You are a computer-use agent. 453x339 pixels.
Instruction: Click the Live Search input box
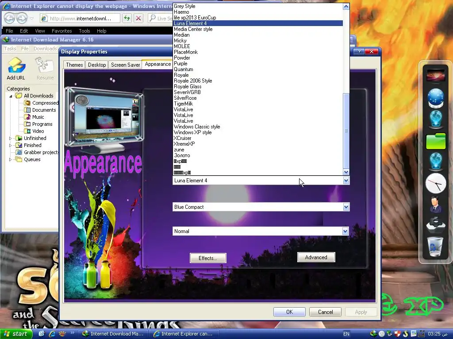165,19
